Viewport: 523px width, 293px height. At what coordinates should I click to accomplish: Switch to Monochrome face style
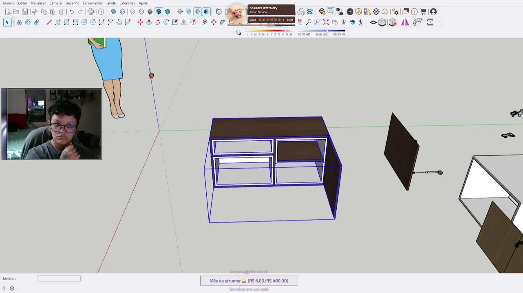(168, 12)
